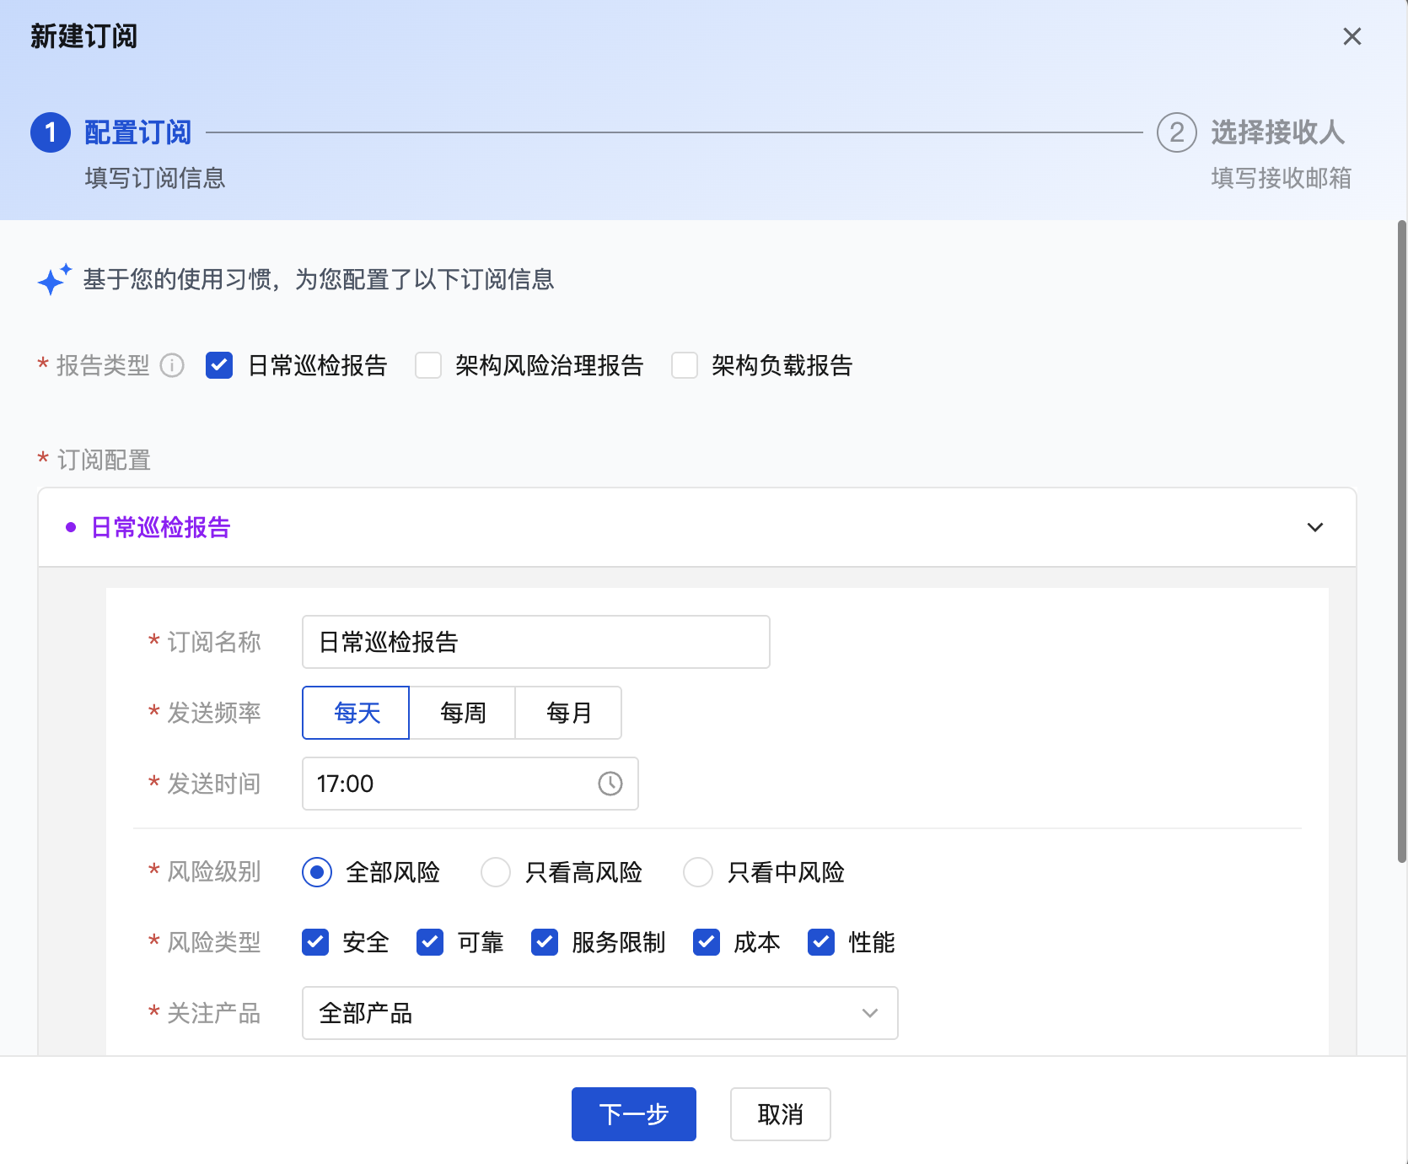Click the 下一步 button
1408x1164 pixels.
coord(633,1114)
